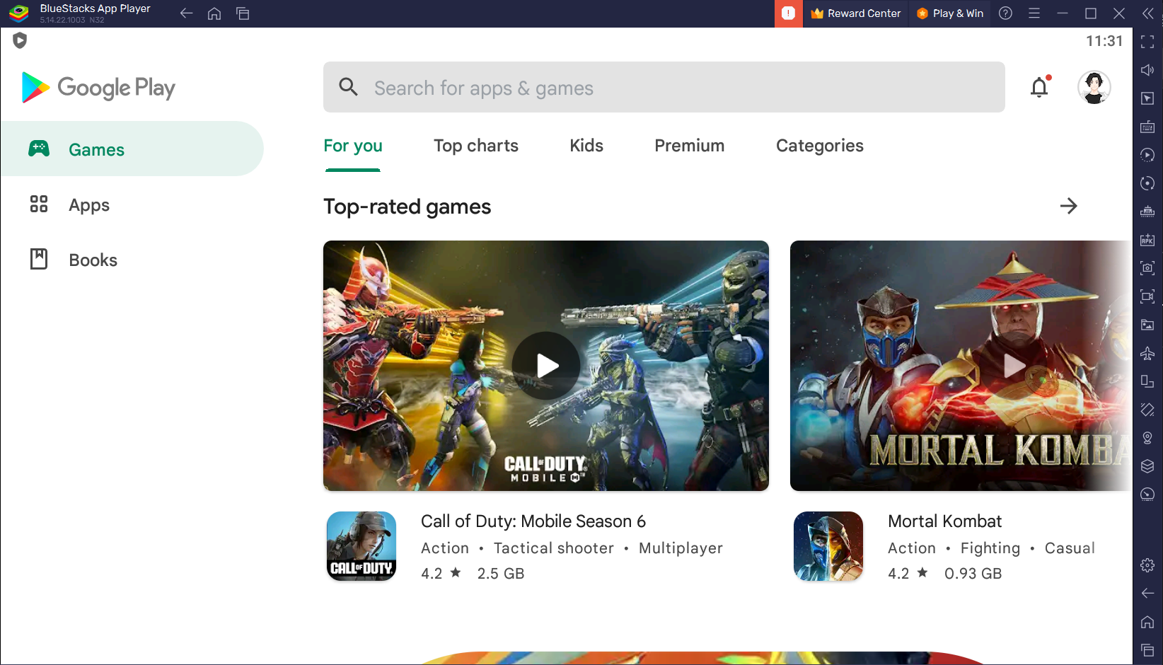1163x665 pixels.
Task: Collapse sidebar with double chevron
Action: (1147, 13)
